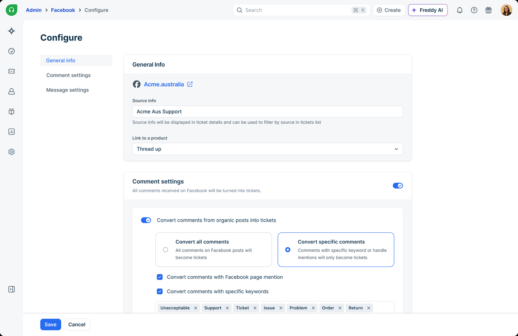Open Acme.australia external link icon
518x336 pixels.
[190, 84]
